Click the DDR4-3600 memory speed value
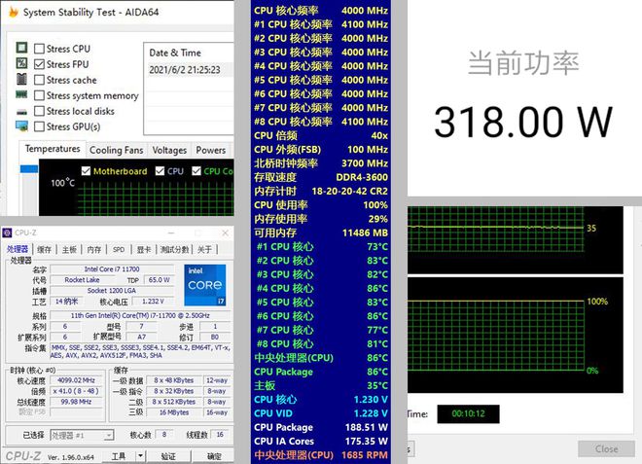Screen dimensions: 642x464 [x=362, y=177]
